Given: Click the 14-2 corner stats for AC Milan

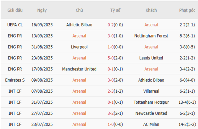Looking at the screenshot, I should 187,124.
